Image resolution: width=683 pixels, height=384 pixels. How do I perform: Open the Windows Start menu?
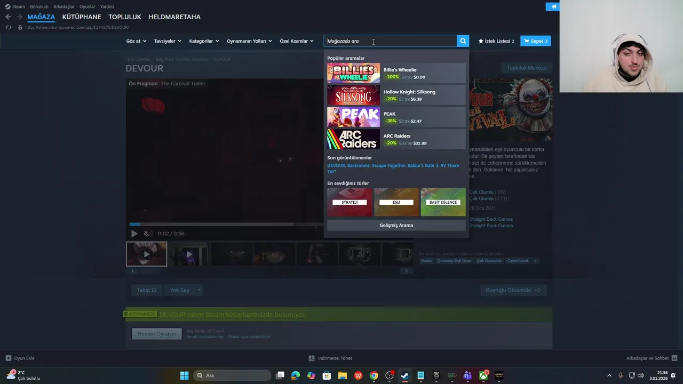tap(184, 375)
